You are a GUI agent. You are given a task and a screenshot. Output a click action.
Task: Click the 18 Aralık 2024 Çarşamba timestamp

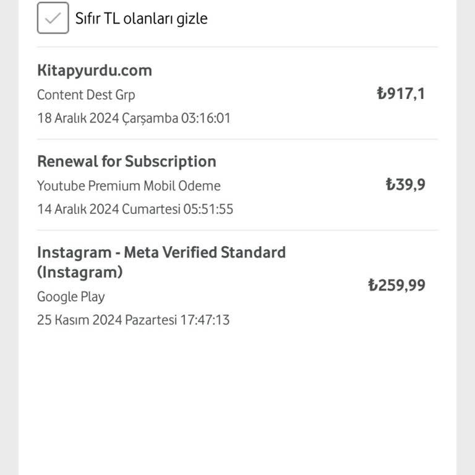pyautogui.click(x=134, y=118)
